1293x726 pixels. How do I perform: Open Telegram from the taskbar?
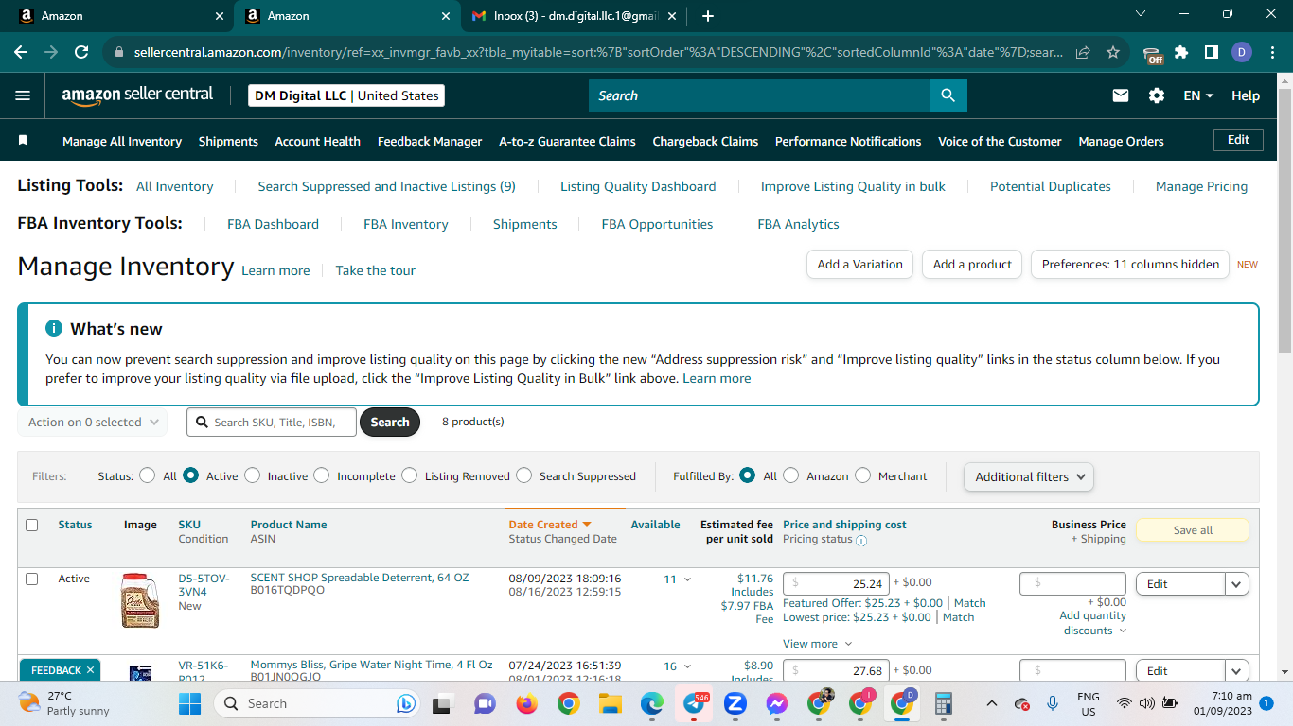click(694, 703)
